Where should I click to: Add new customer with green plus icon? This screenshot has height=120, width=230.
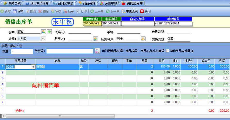click(x=49, y=32)
